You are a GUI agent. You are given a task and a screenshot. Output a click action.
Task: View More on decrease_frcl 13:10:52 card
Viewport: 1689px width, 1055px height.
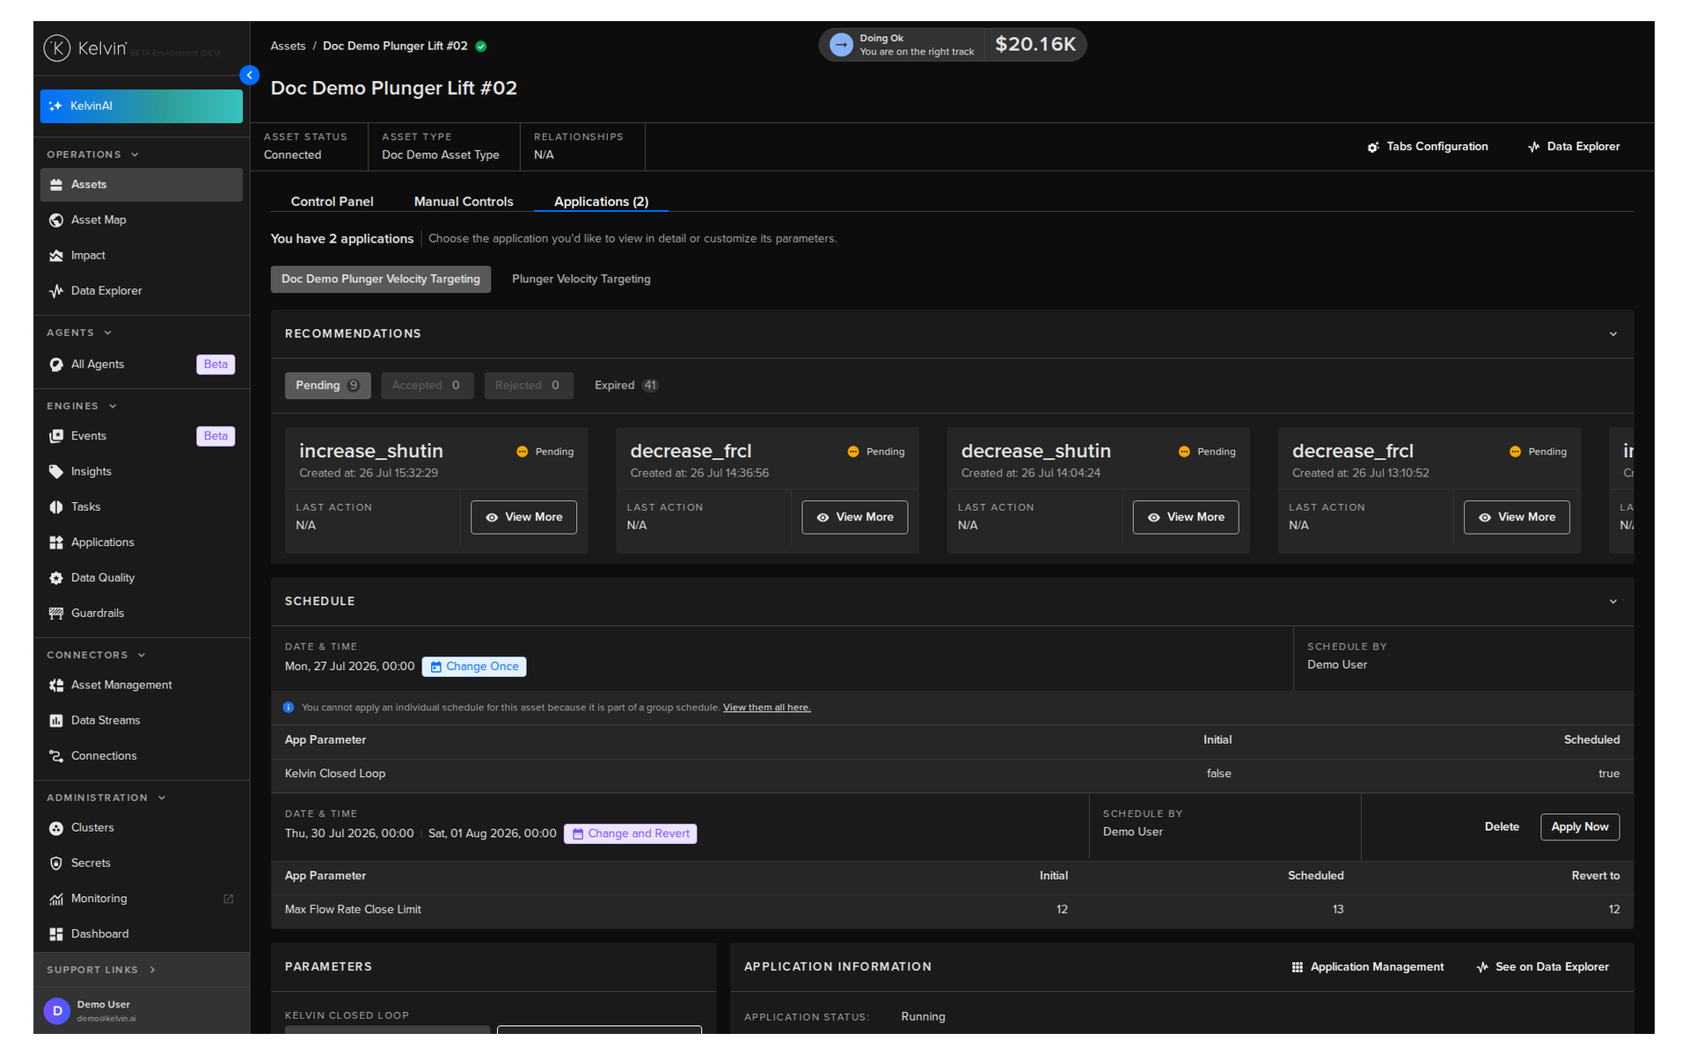click(x=1516, y=518)
